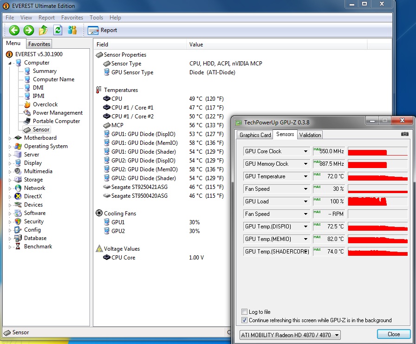Select the Portable Computer laptop icon
Viewport: 416px width, 344px height.
(x=27, y=121)
